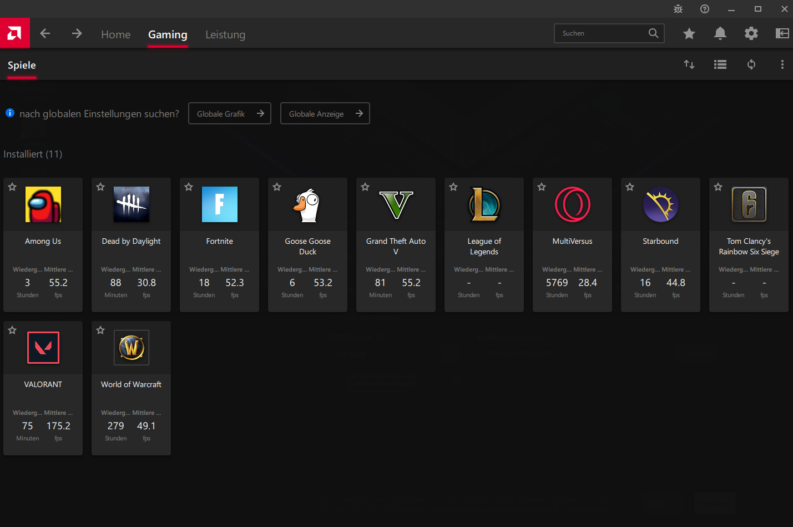Image resolution: width=793 pixels, height=527 pixels.
Task: Switch to list view
Action: (720, 64)
